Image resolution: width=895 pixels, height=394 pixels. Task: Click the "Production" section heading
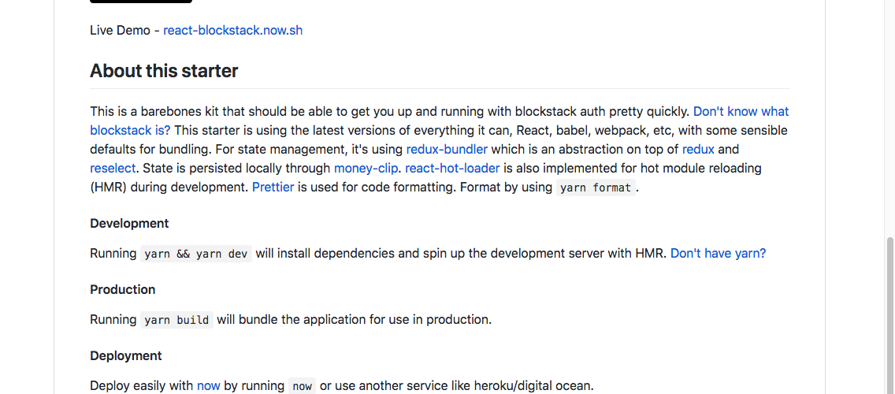[122, 289]
